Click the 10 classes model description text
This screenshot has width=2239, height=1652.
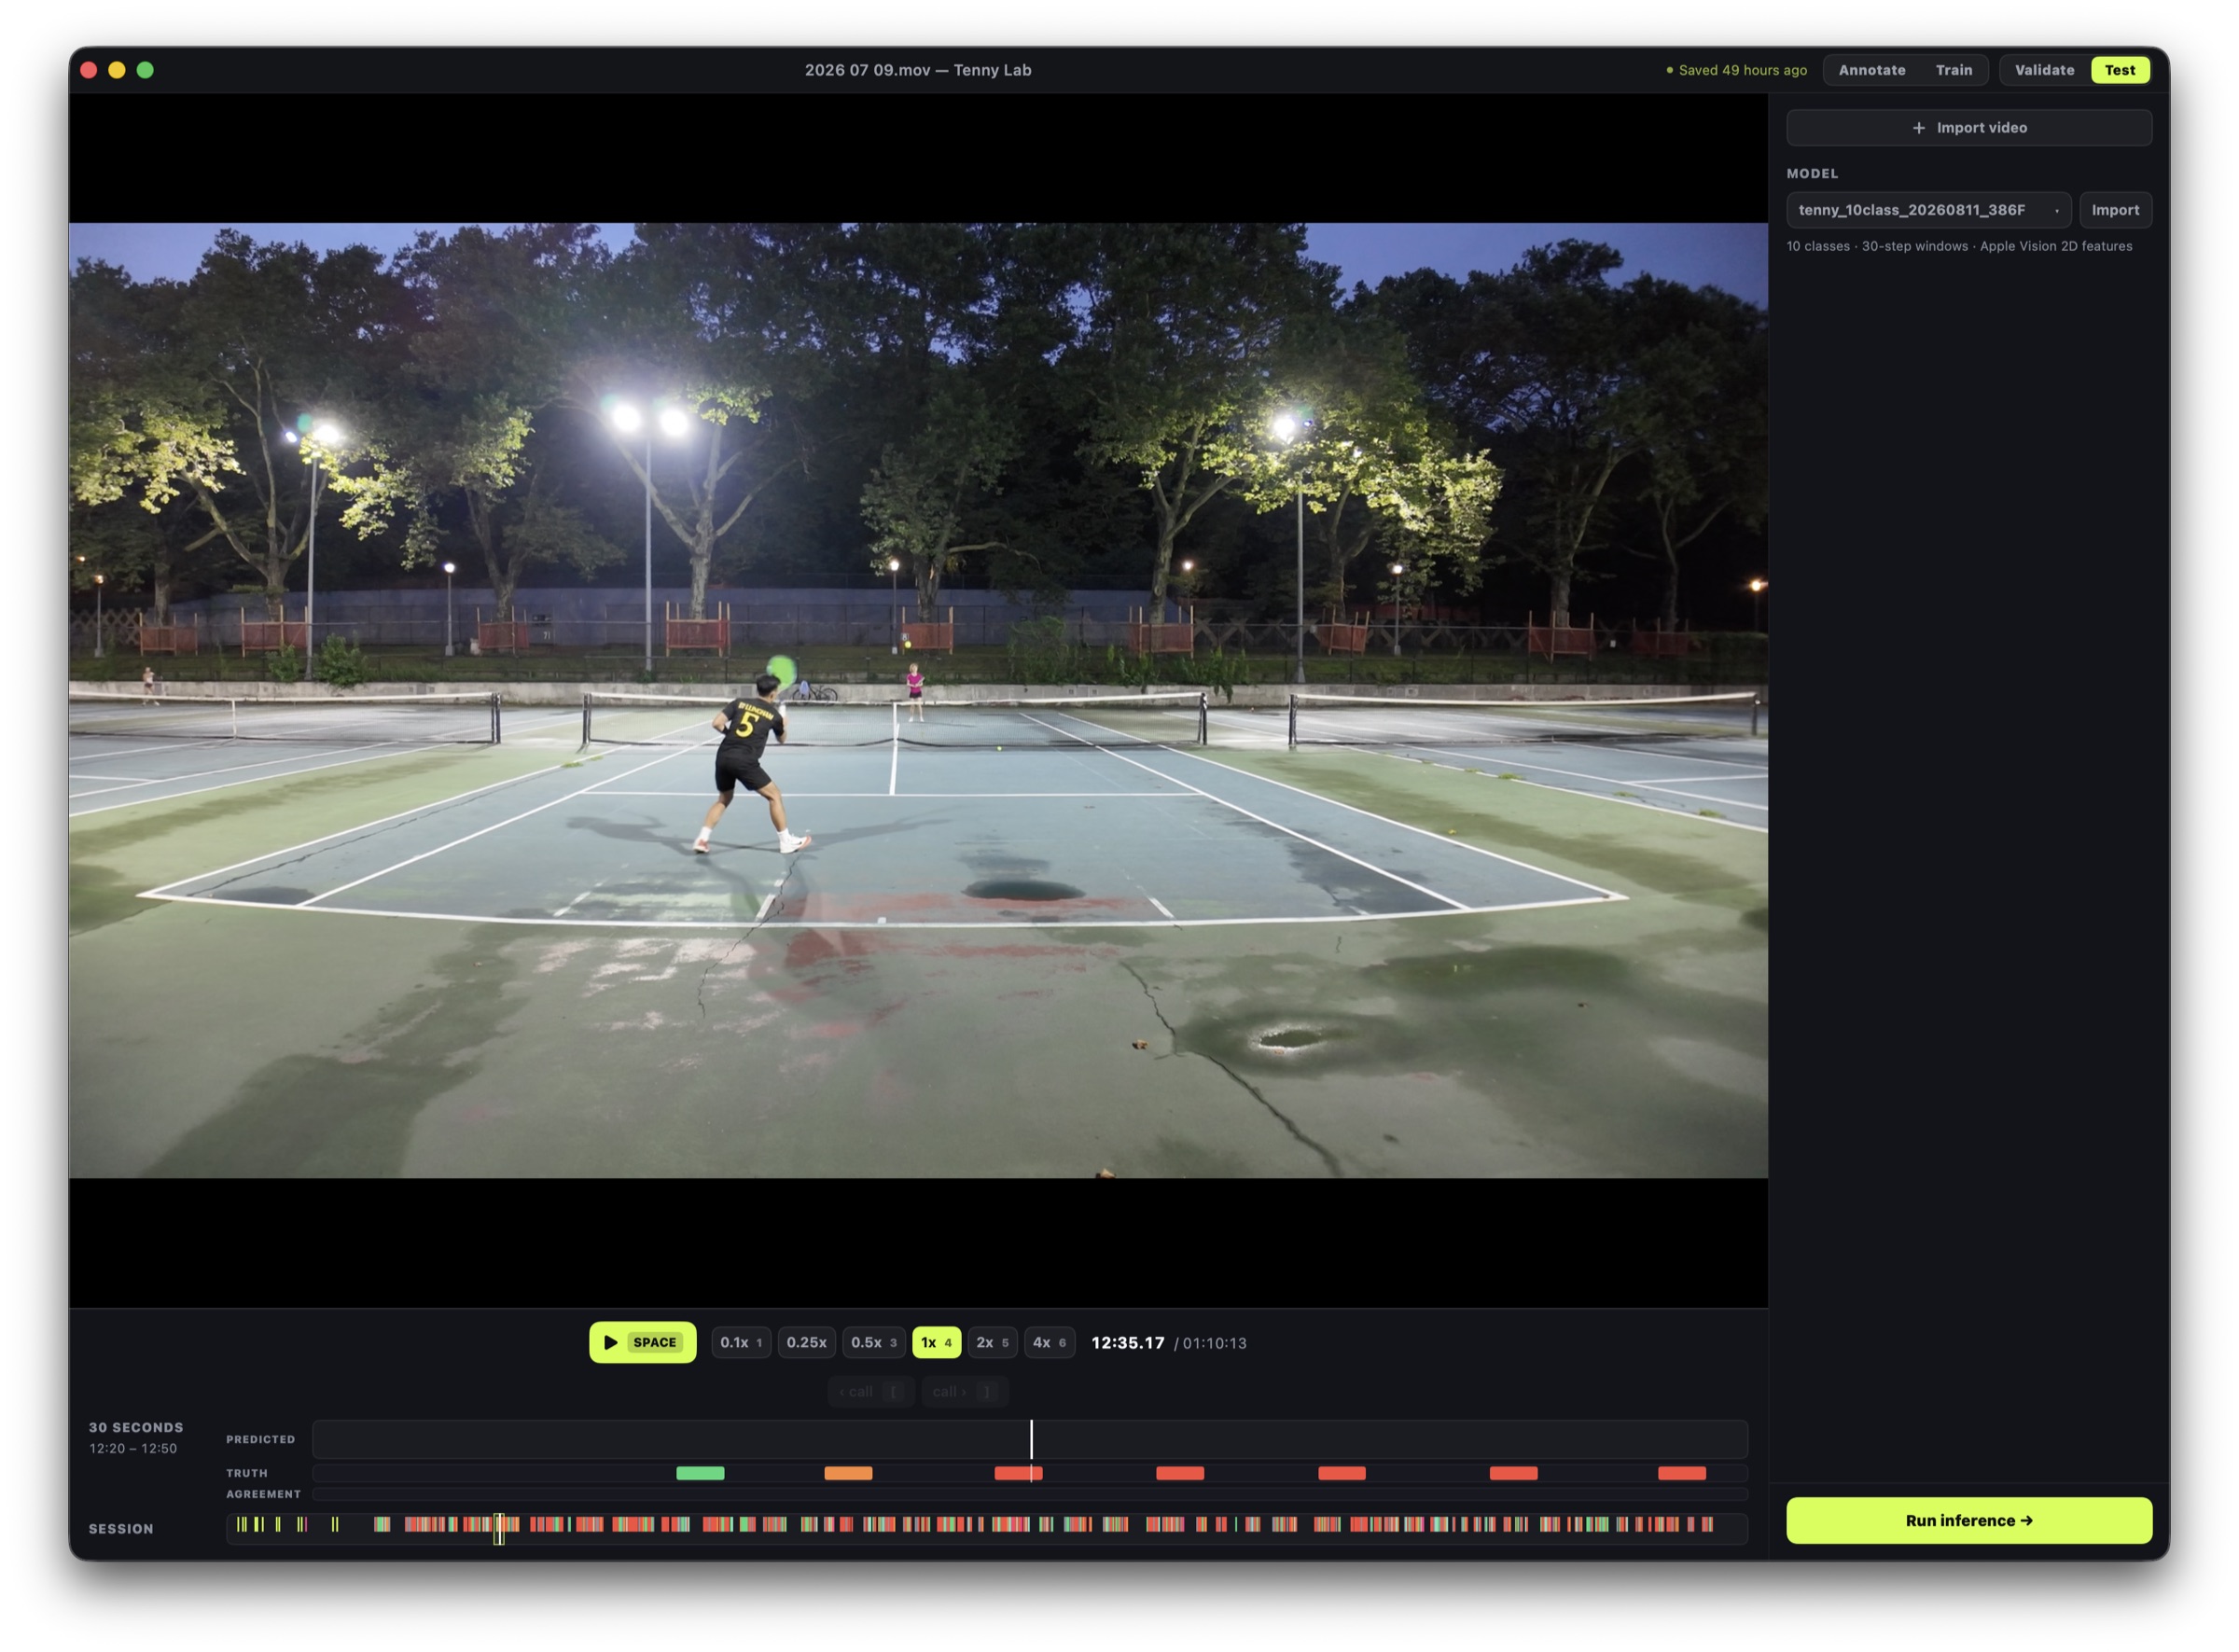point(1959,246)
